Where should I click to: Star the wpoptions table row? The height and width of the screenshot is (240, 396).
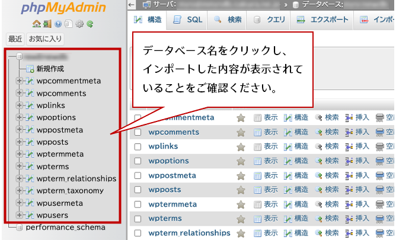click(241, 161)
